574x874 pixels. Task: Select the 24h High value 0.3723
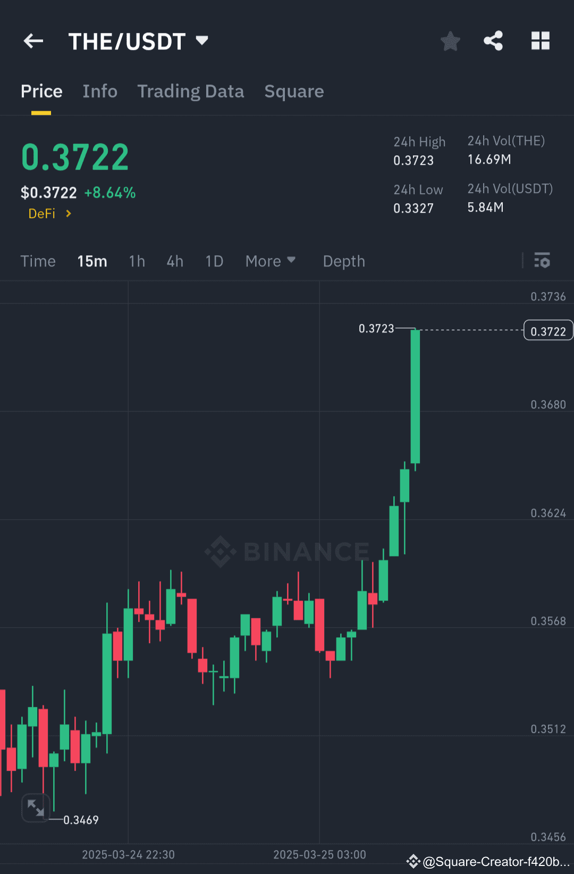coord(415,161)
